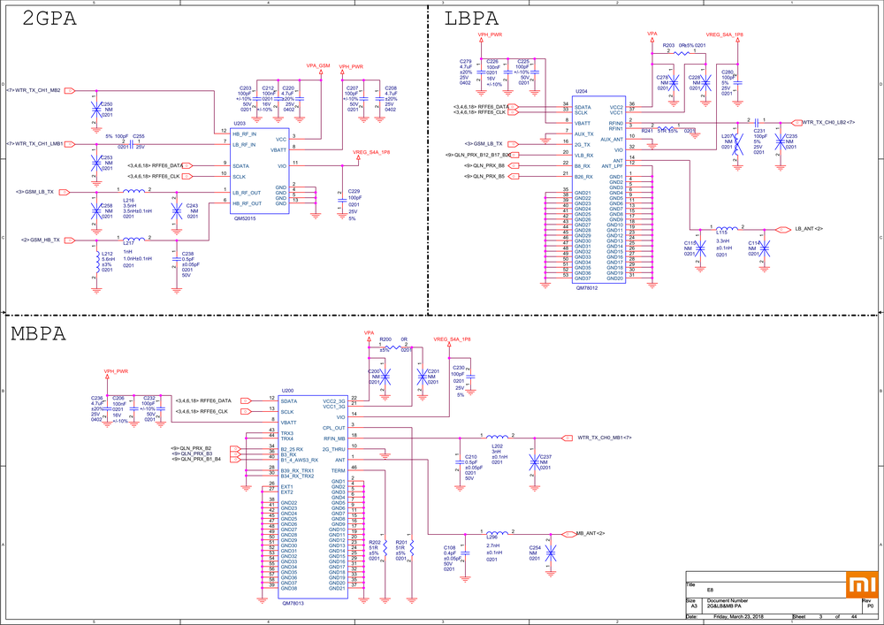The height and width of the screenshot is (625, 884).
Task: Click the QM78012 part number under U204
Action: pyautogui.click(x=586, y=288)
